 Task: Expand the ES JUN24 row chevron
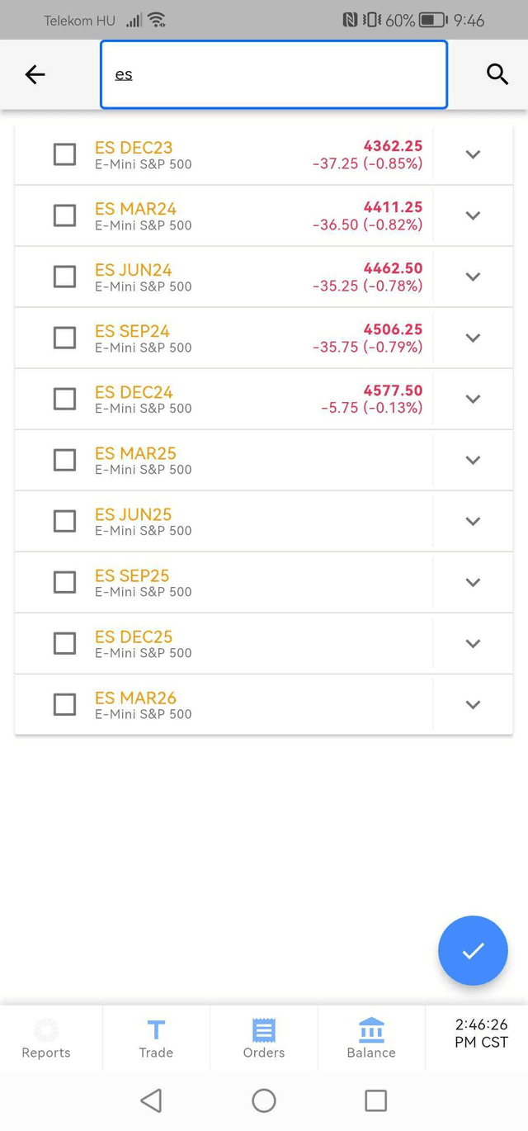[473, 277]
